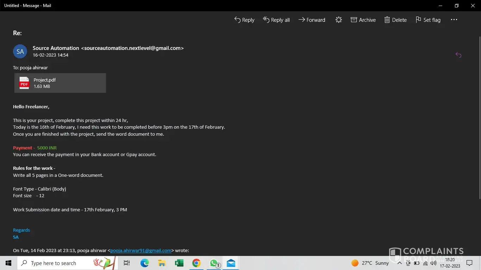This screenshot has height=270, width=481.
Task: Delete this email
Action: tap(395, 20)
